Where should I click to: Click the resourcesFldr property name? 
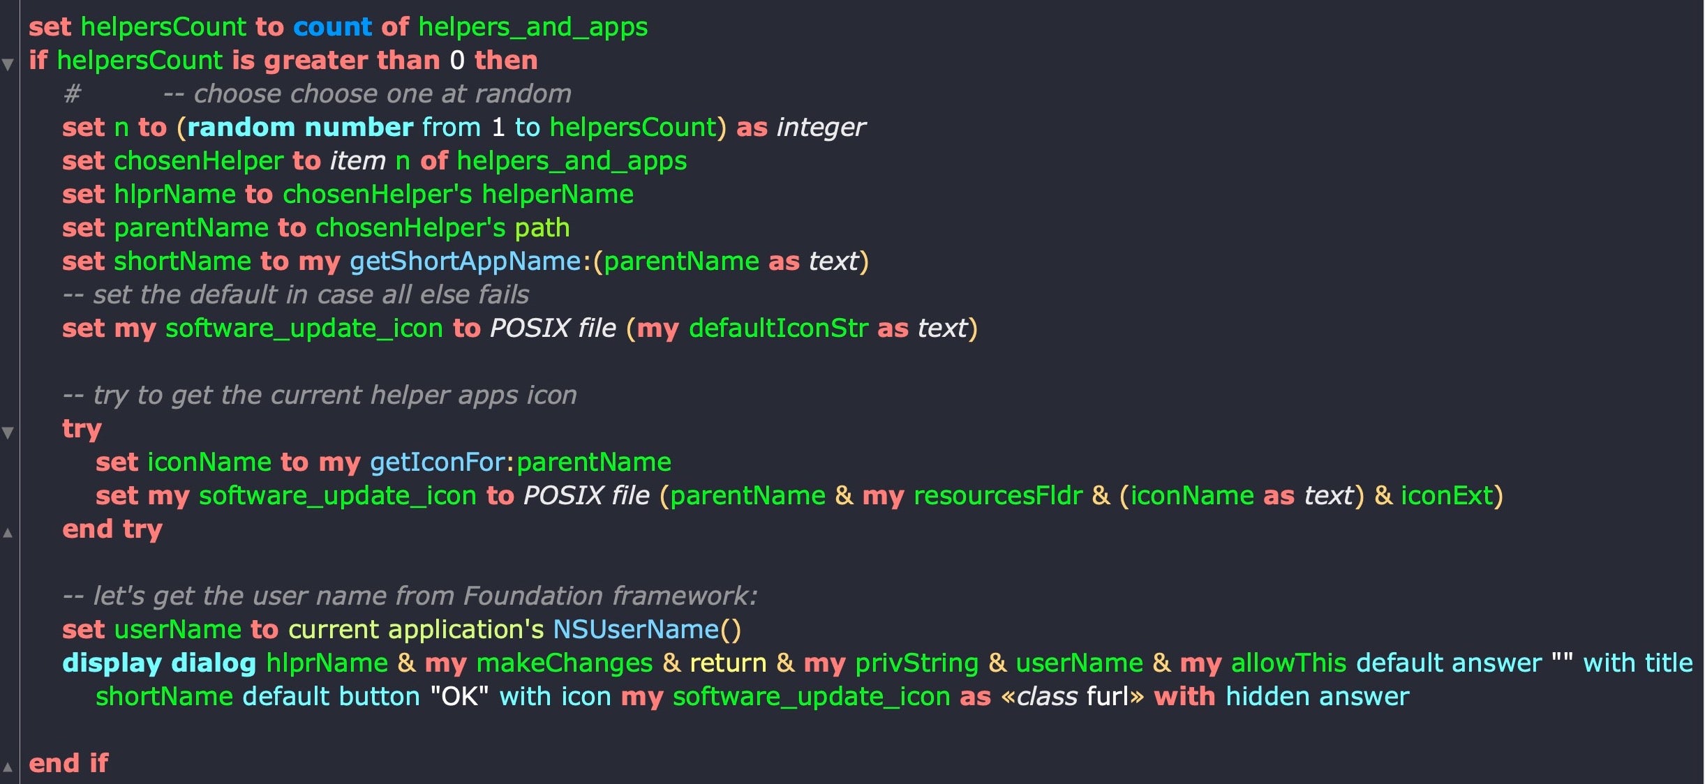pyautogui.click(x=997, y=496)
